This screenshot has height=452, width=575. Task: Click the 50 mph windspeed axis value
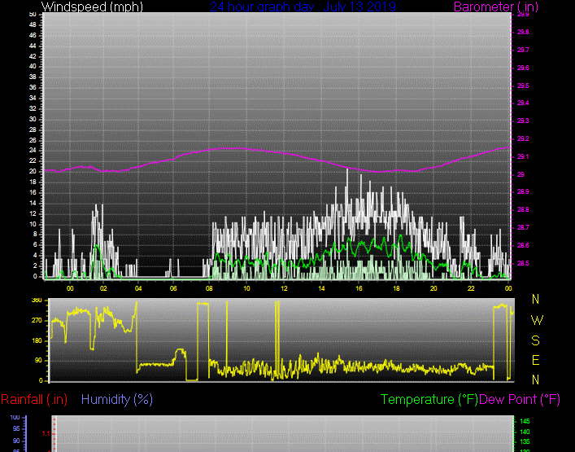pos(32,15)
